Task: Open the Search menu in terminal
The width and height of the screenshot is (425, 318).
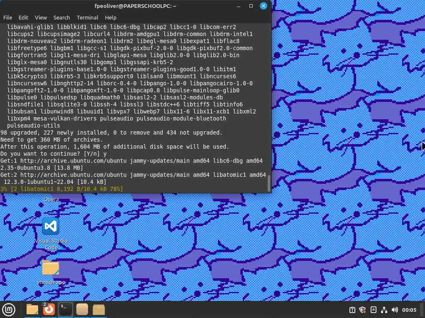Action: 61,17
